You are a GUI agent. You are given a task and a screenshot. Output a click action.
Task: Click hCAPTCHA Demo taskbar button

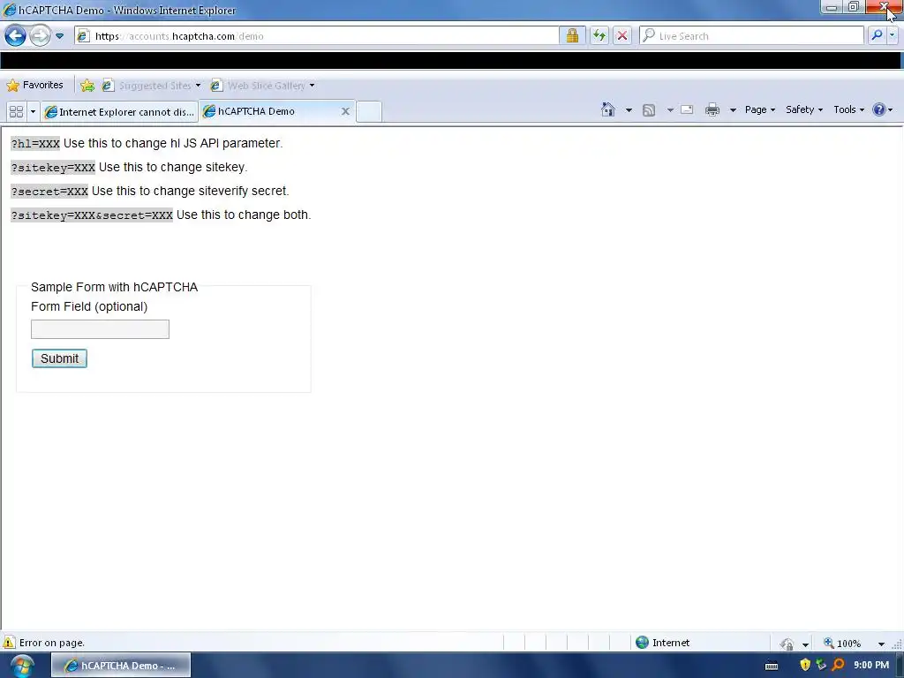click(x=120, y=666)
